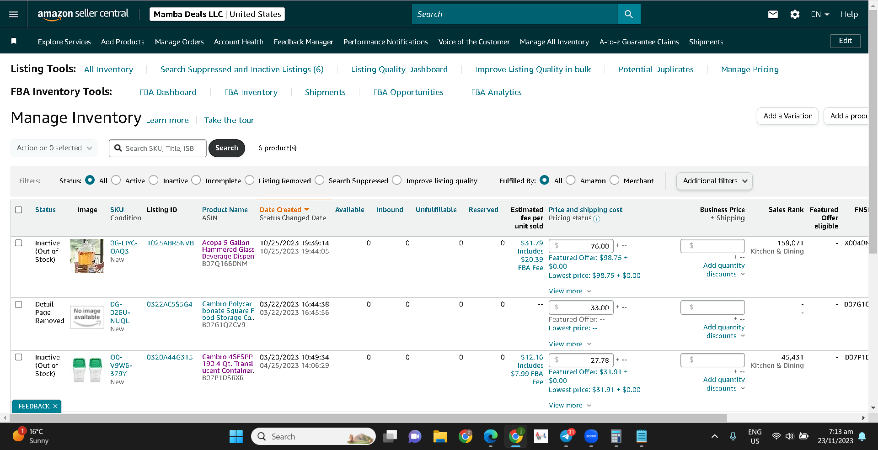Image resolution: width=878 pixels, height=450 pixels.
Task: Click the Amazon Seller Central logo
Action: 83,14
